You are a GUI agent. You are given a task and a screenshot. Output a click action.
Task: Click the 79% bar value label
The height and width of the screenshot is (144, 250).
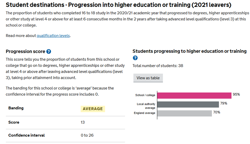[224, 103]
